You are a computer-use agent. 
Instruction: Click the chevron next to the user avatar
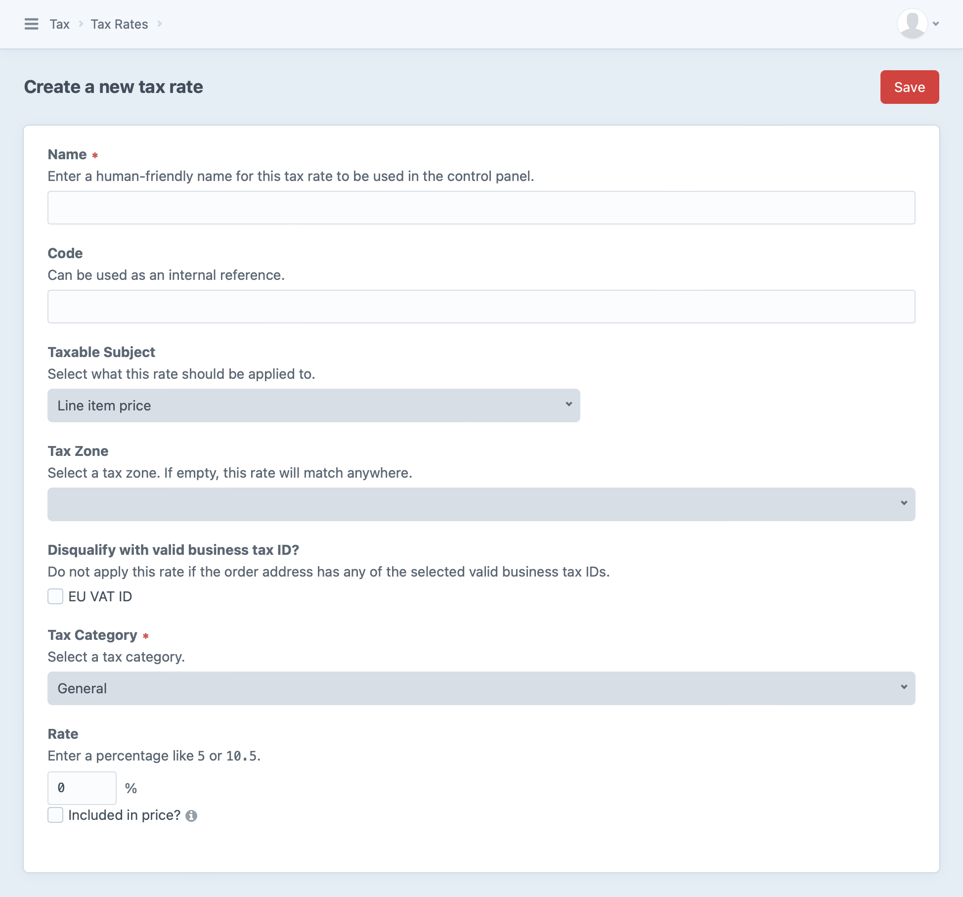pyautogui.click(x=936, y=24)
